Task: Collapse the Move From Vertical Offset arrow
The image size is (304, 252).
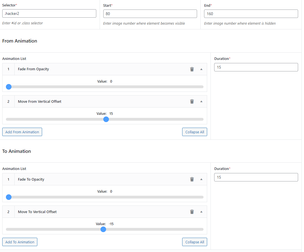Action: (x=201, y=102)
